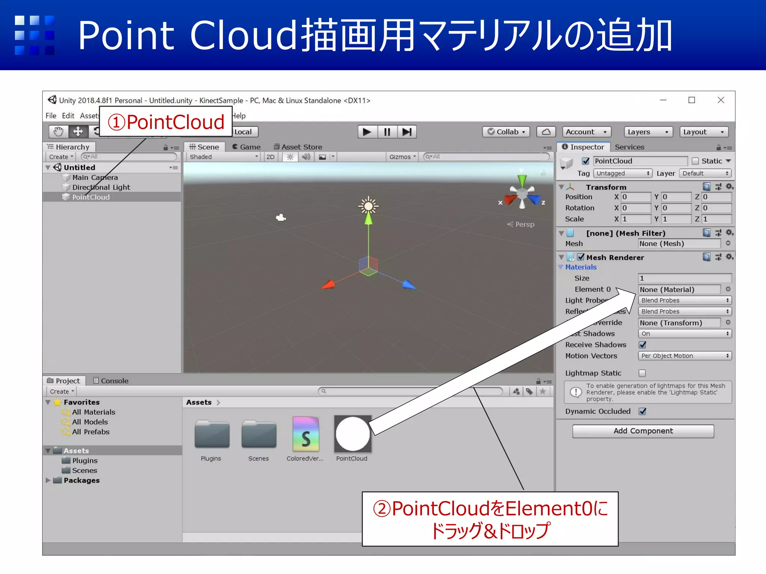Select Main Camera in Hierarchy
Screen dimensions: 766x574
[95, 178]
